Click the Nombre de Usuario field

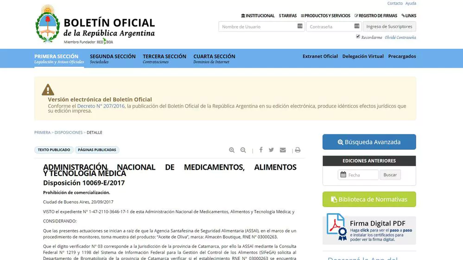[257, 27]
